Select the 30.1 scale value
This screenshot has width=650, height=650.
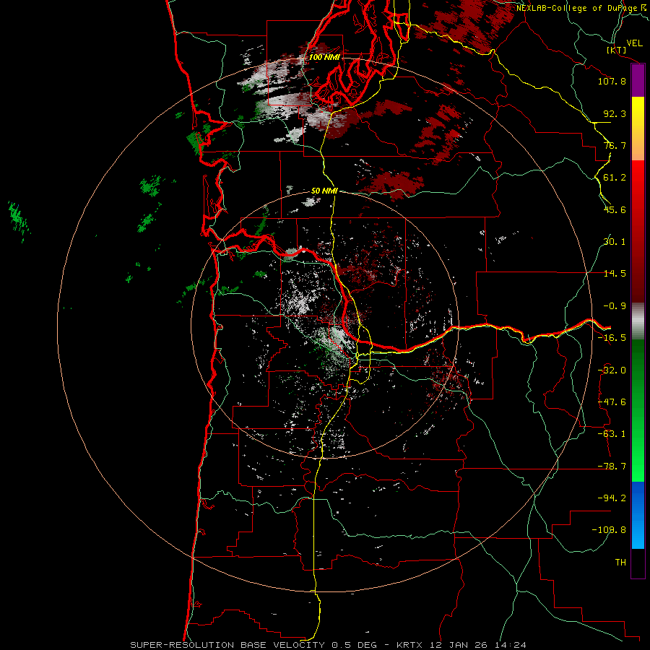(615, 242)
